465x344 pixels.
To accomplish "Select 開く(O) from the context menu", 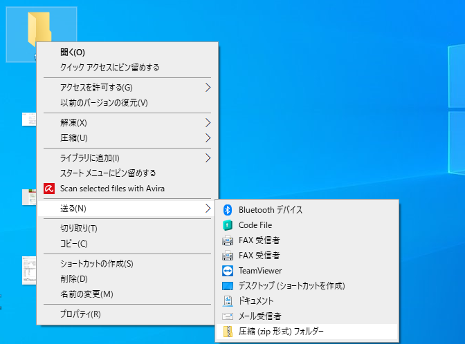I will coord(73,52).
